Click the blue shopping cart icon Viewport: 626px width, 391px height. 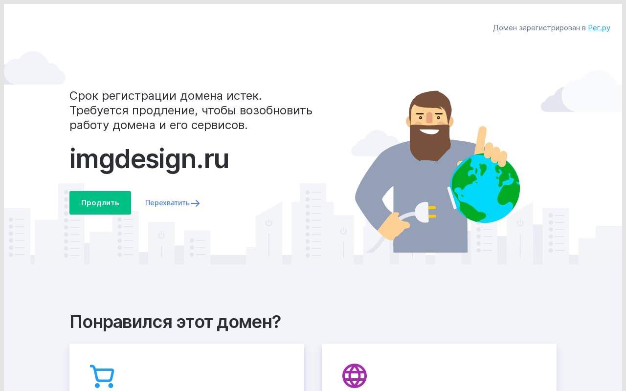(102, 376)
